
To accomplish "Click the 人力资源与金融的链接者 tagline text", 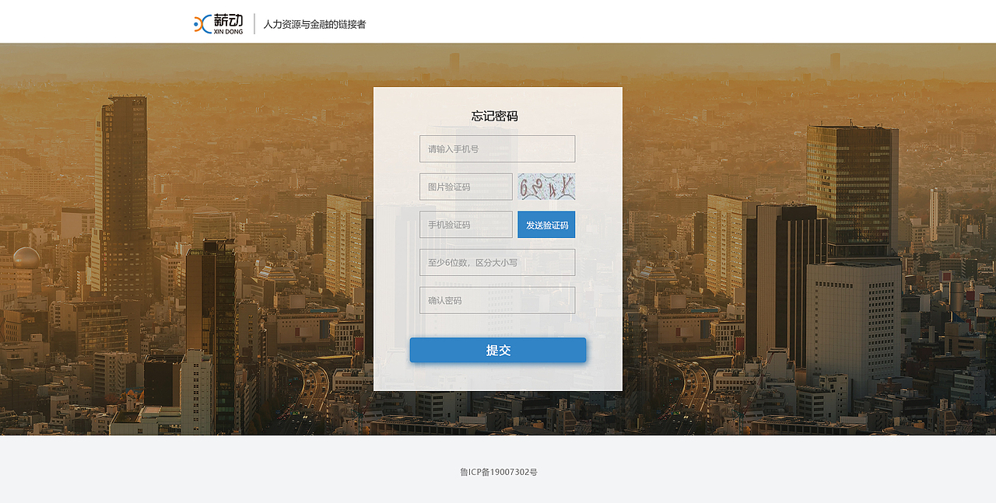I will click(313, 24).
